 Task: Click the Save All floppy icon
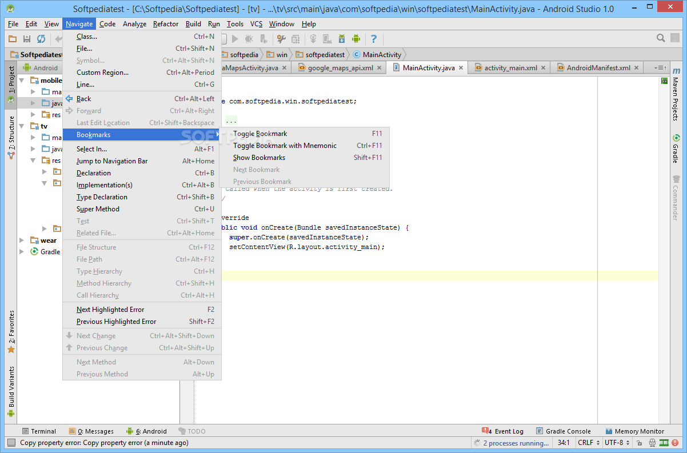27,39
